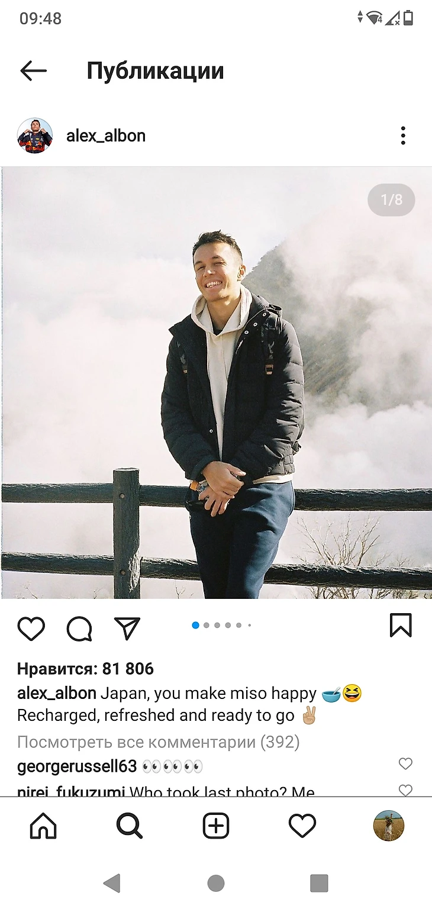Image resolution: width=432 pixels, height=912 pixels.
Task: Like the post with the heart icon
Action: pos(31,629)
